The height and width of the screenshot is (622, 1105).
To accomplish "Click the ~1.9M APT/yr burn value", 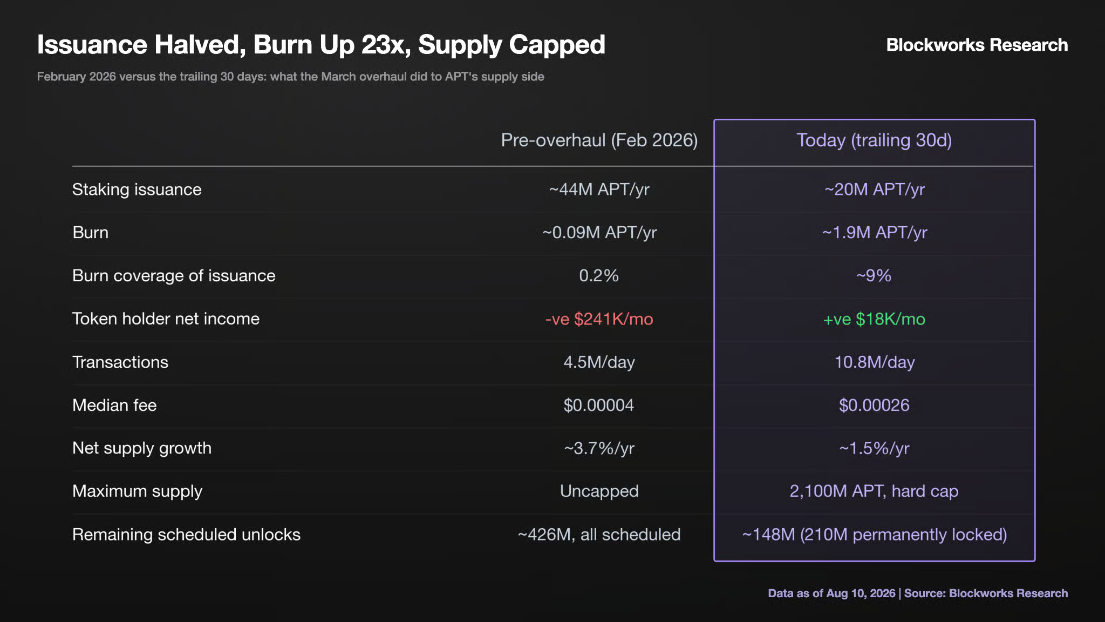I will [874, 233].
